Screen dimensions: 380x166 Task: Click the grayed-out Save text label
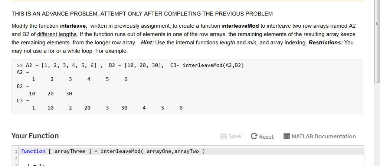tap(235, 136)
